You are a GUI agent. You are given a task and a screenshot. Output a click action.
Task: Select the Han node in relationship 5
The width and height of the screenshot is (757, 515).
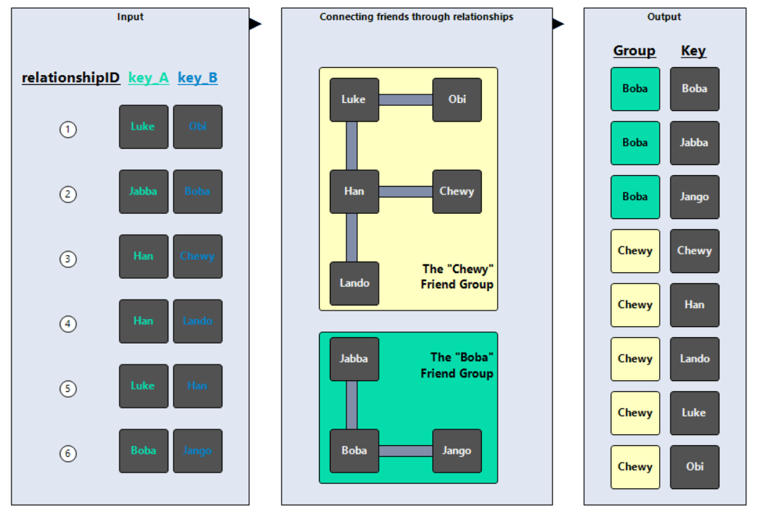tap(197, 386)
